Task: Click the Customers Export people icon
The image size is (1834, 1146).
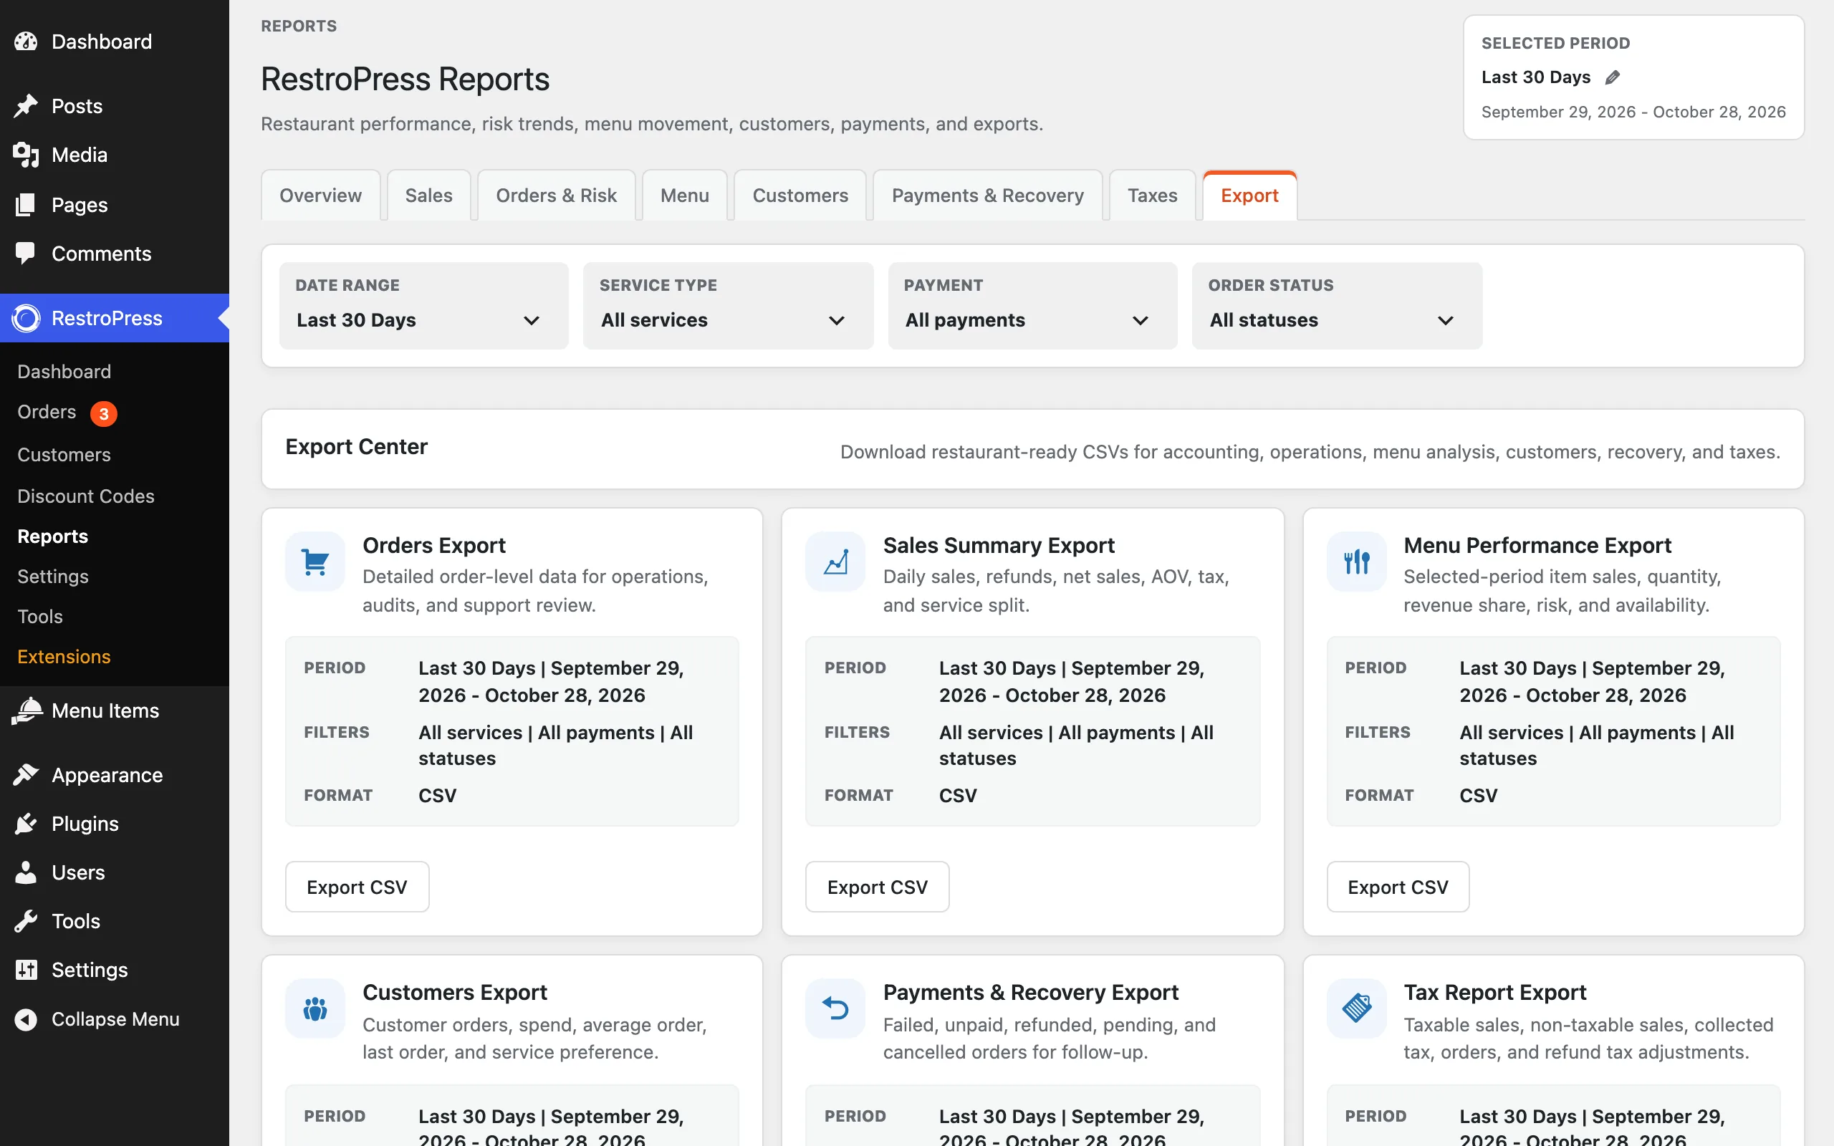Action: click(315, 1008)
